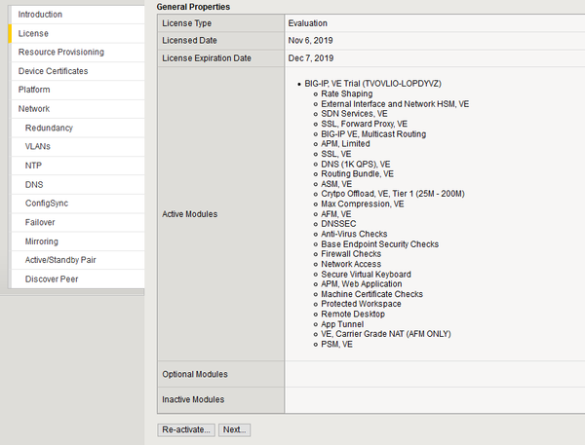This screenshot has width=585, height=445.
Task: Select Active/Standby Pair option
Action: (x=60, y=260)
